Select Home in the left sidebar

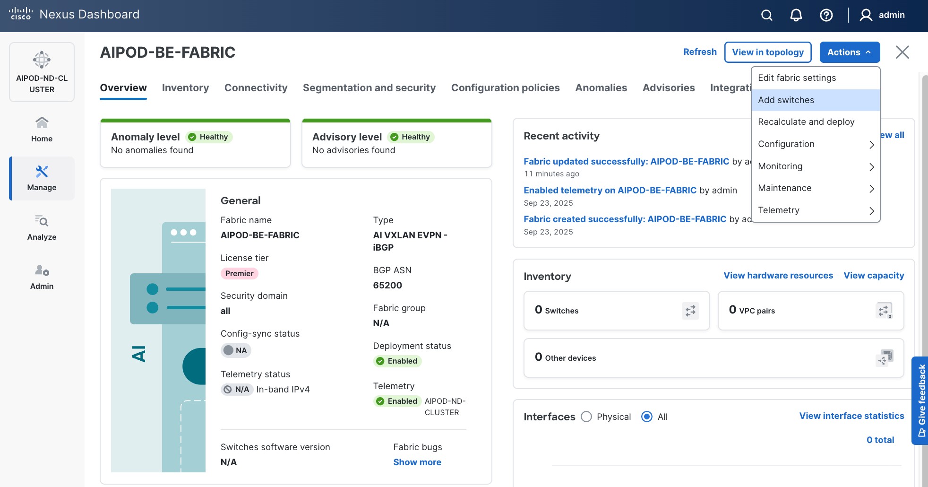[x=42, y=129]
